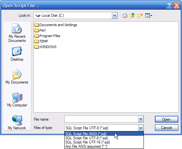
Task: Open My Documents in places bar
Action: coord(17,77)
